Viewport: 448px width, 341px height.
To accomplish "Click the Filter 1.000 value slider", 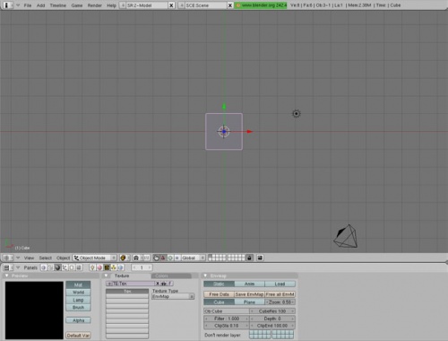I will click(227, 319).
